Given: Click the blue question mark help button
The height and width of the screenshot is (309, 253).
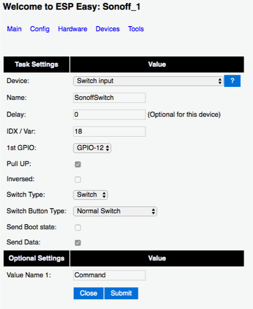Looking at the screenshot, I should pos(232,81).
